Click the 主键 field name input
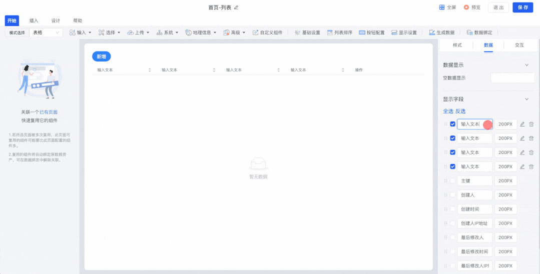 [x=474, y=180]
